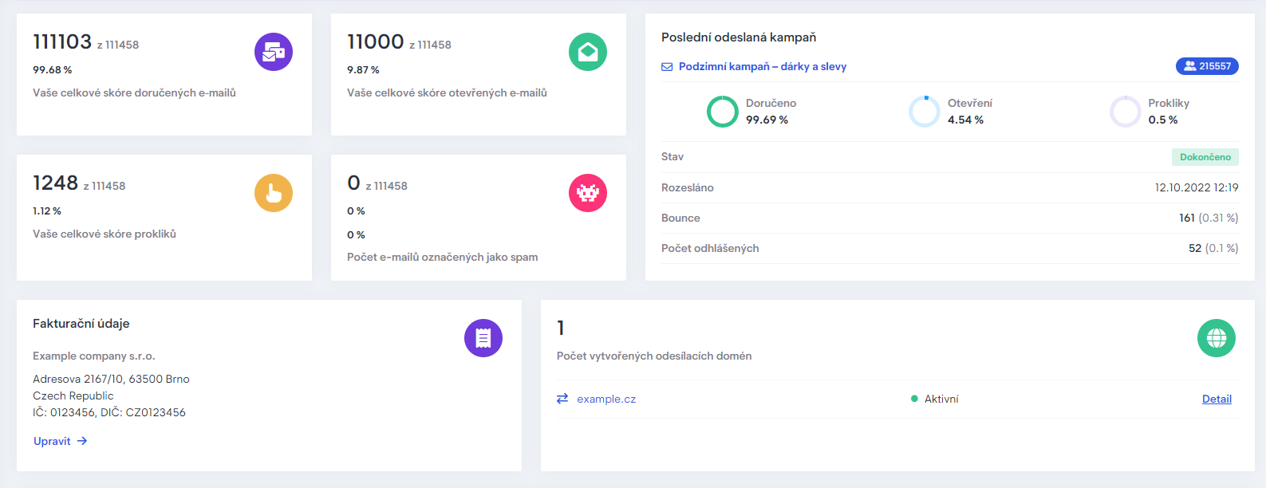Open Detail for the example.cz domain

pyautogui.click(x=1217, y=399)
